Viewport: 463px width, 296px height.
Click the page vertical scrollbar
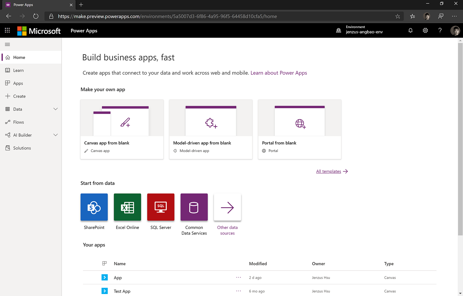click(x=460, y=139)
